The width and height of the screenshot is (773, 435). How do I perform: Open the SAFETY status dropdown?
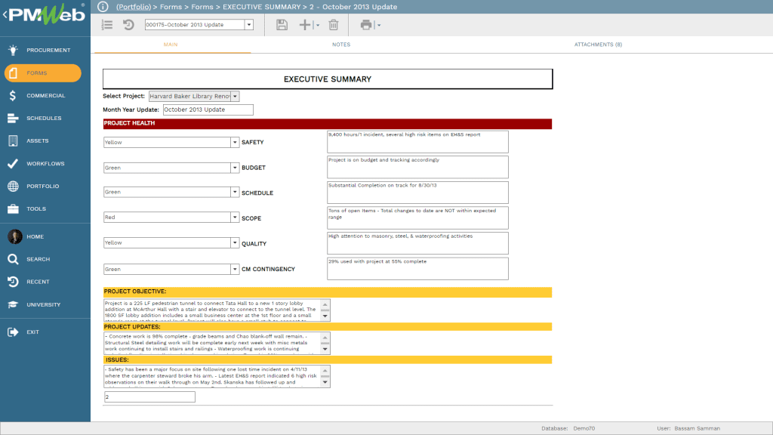235,142
